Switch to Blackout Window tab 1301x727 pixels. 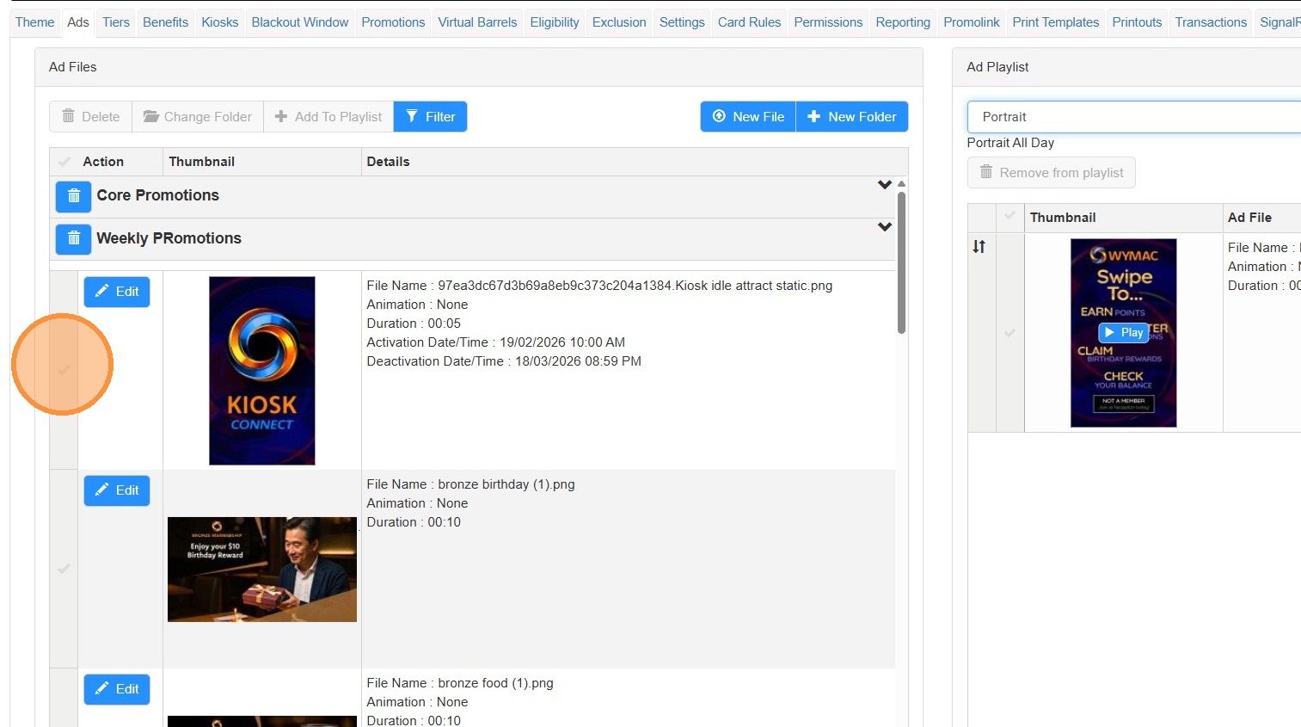pos(300,22)
